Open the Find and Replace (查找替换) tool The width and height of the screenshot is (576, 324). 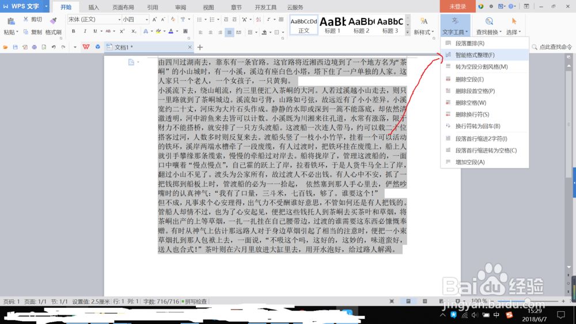click(488, 26)
